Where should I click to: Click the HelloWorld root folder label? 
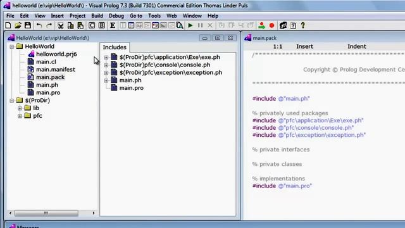[39, 46]
